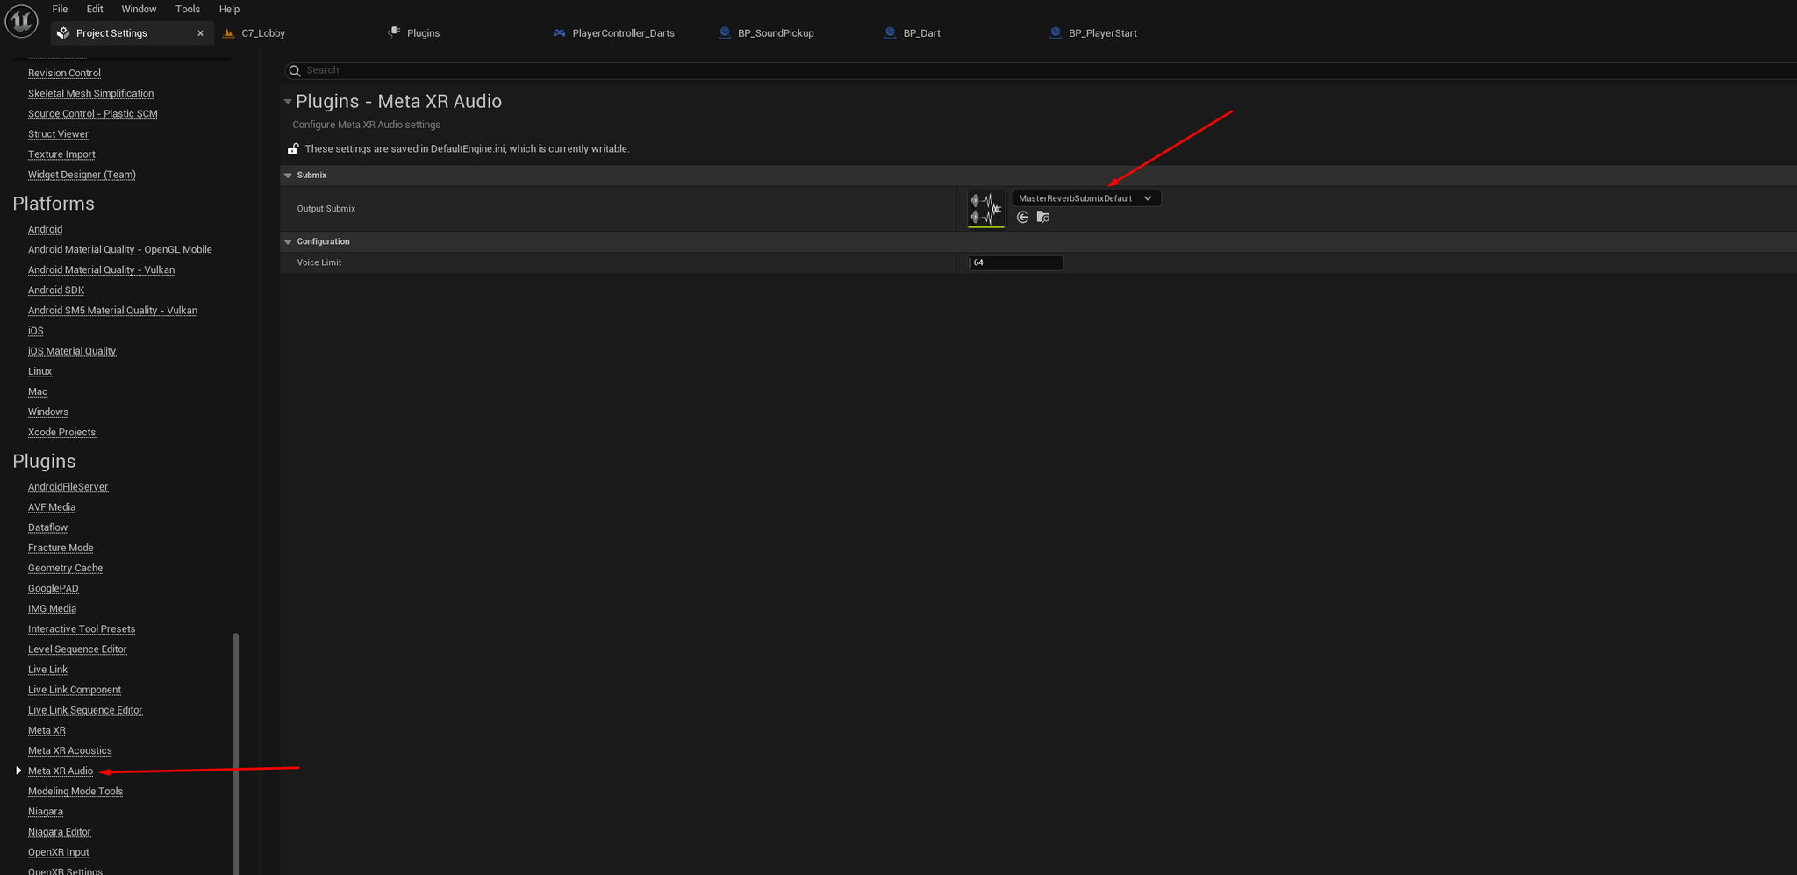Open the Edit menu
The height and width of the screenshot is (875, 1797).
95,9
